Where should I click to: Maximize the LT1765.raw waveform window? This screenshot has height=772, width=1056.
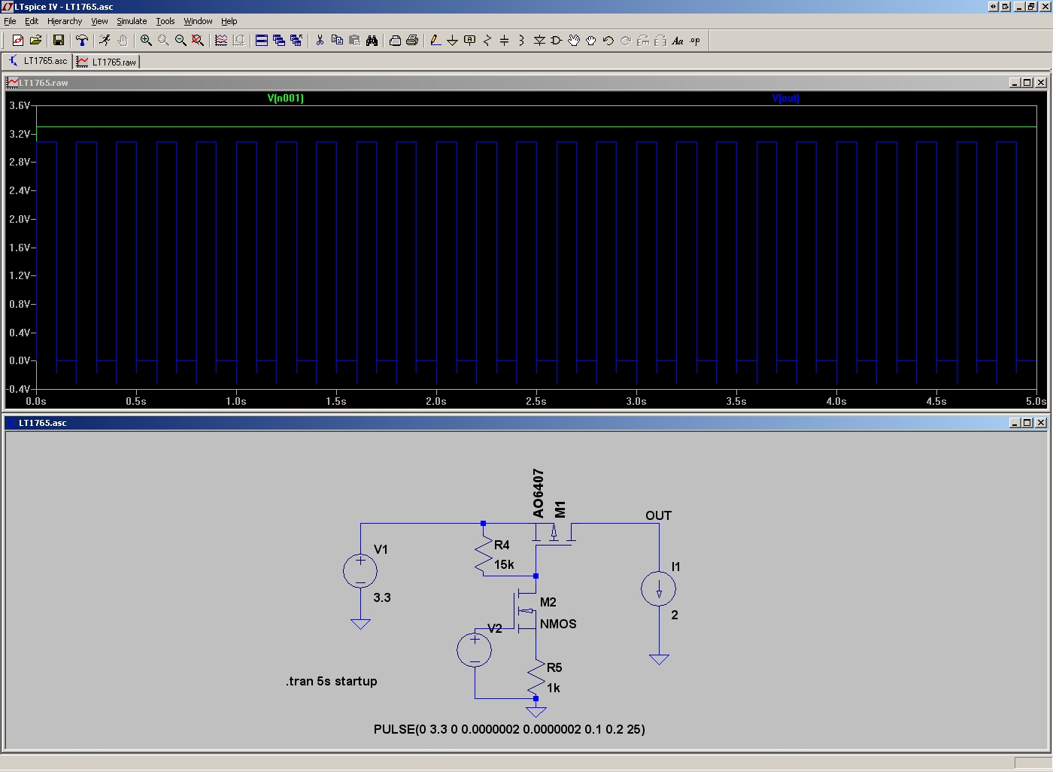coord(1027,83)
